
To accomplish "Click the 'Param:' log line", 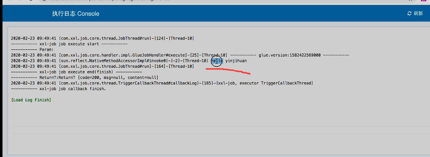I will point(32,49).
